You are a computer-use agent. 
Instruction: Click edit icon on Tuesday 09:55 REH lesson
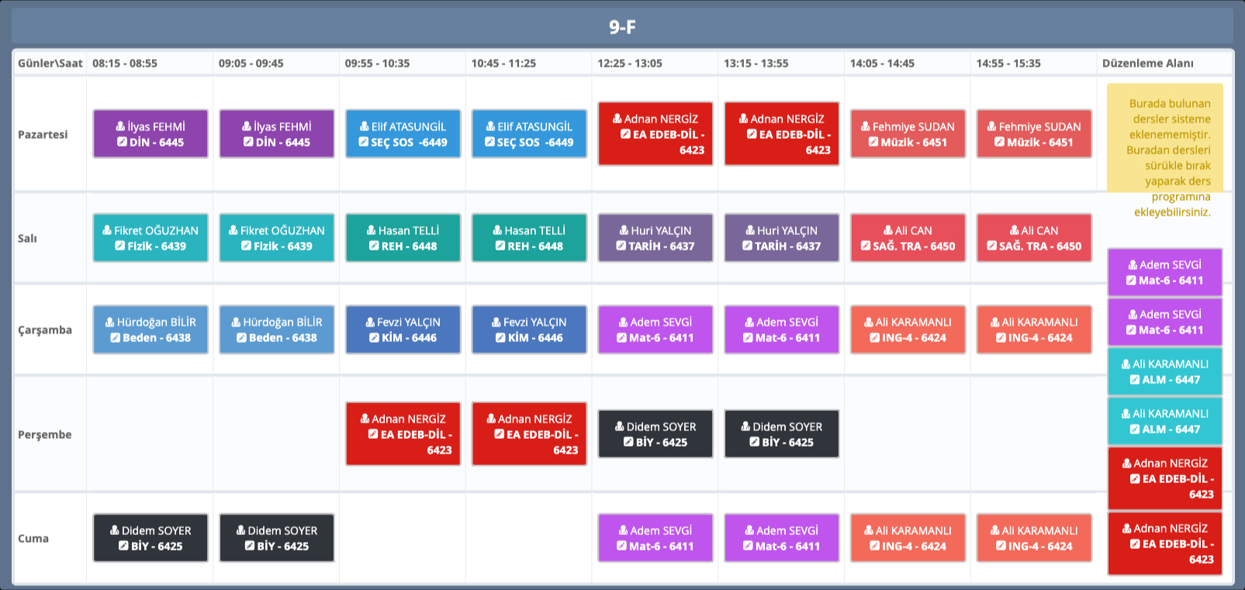coord(374,246)
